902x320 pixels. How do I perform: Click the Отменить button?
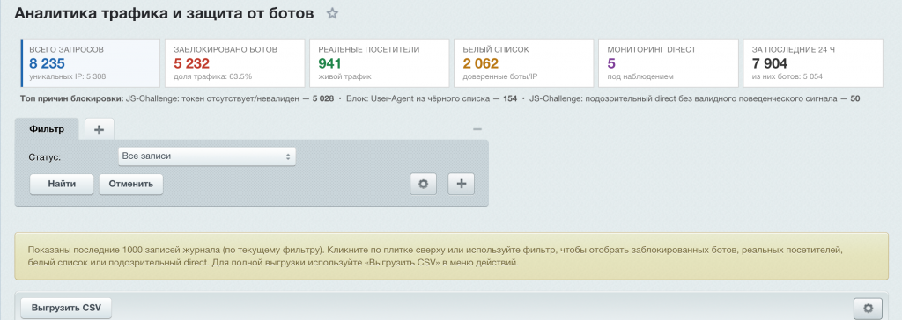130,184
